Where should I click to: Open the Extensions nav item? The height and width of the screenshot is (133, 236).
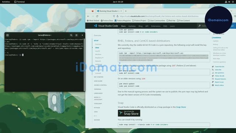tap(156, 26)
